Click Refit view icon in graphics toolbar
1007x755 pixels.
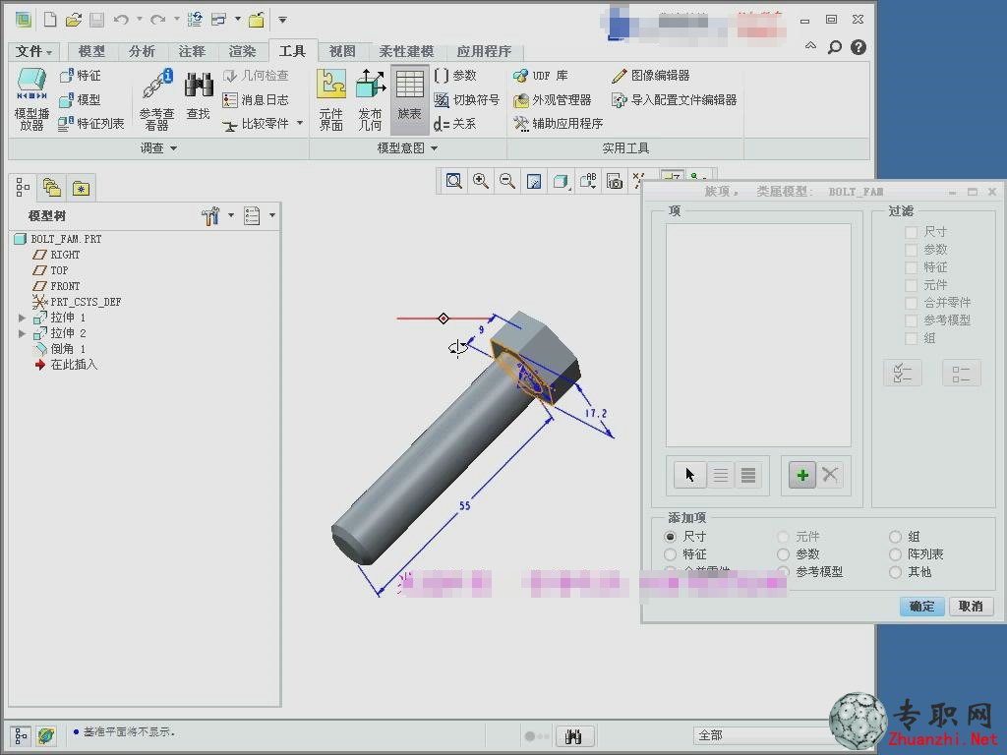click(x=454, y=181)
